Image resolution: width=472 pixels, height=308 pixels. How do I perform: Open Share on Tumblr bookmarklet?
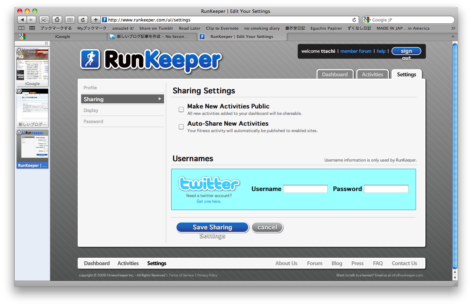pyautogui.click(x=156, y=28)
